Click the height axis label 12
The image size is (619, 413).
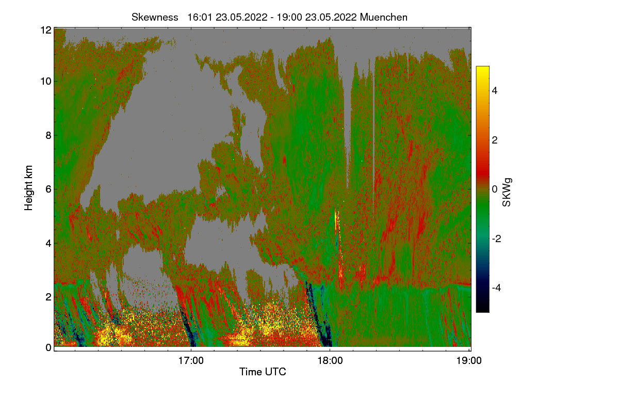(x=46, y=30)
